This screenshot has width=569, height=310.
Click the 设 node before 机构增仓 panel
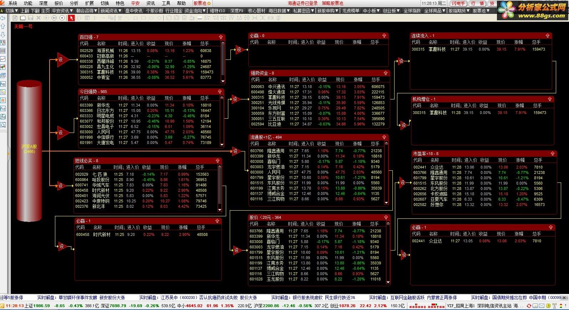click(x=404, y=125)
